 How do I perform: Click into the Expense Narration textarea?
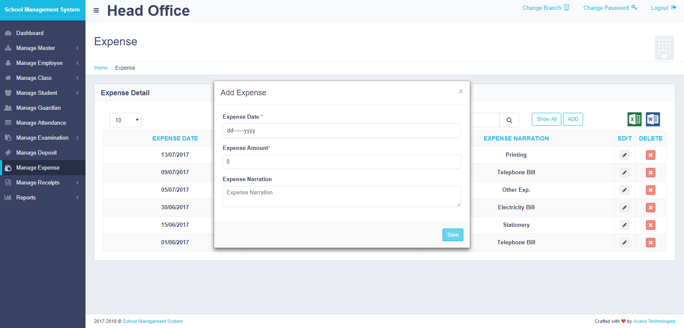click(x=342, y=196)
